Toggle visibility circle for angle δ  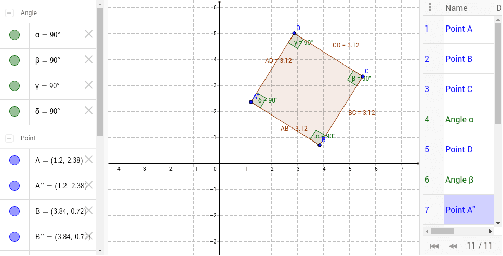[15, 111]
